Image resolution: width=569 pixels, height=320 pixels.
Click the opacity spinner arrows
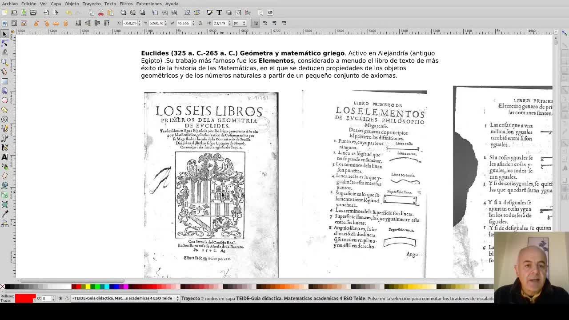pyautogui.click(x=54, y=298)
